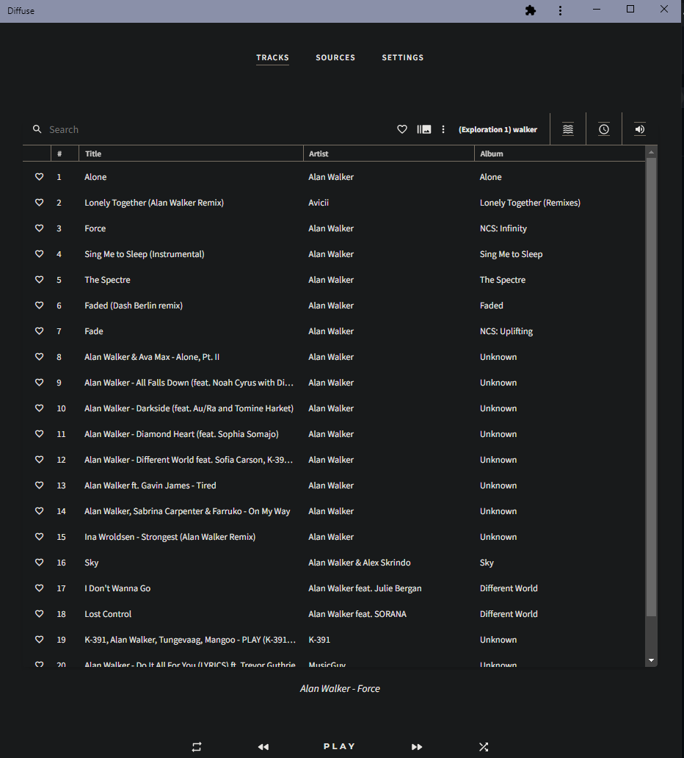Select the Avicii artist cell
684x758 pixels.
coord(319,203)
